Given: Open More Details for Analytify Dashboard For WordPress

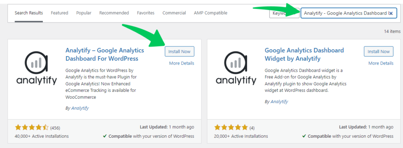Looking at the screenshot, I should click(182, 63).
